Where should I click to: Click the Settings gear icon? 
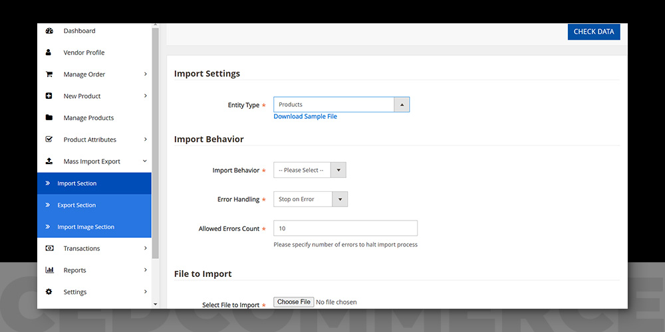click(x=49, y=291)
